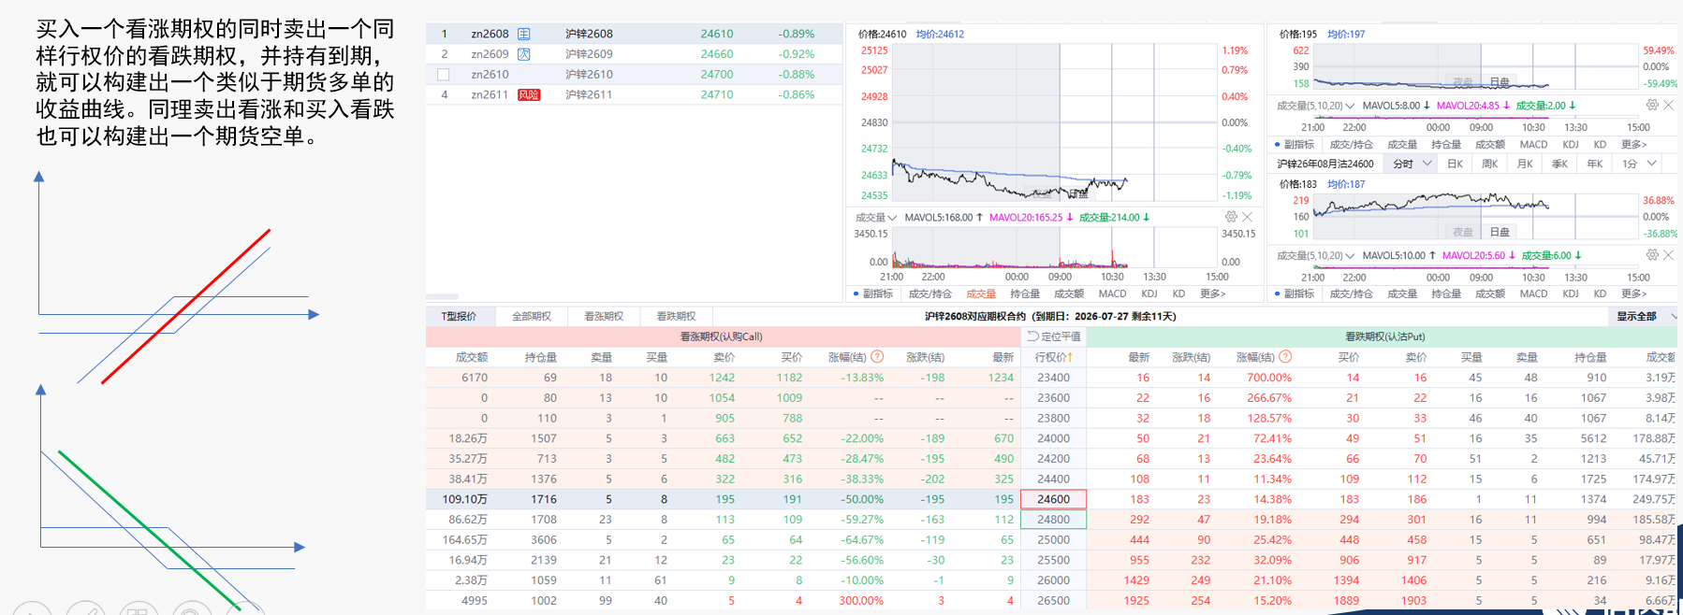
Task: Click help icon next to call-side 涨幅(结)
Action: coord(877,357)
